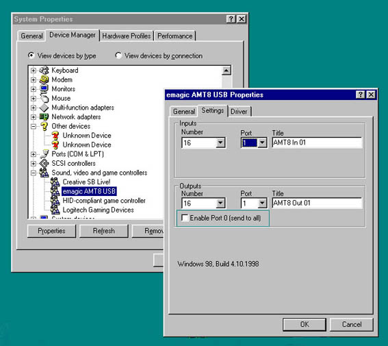Screen dimensions: 388x346
Task: Switch to General tab in System Properties
Action: (x=31, y=36)
